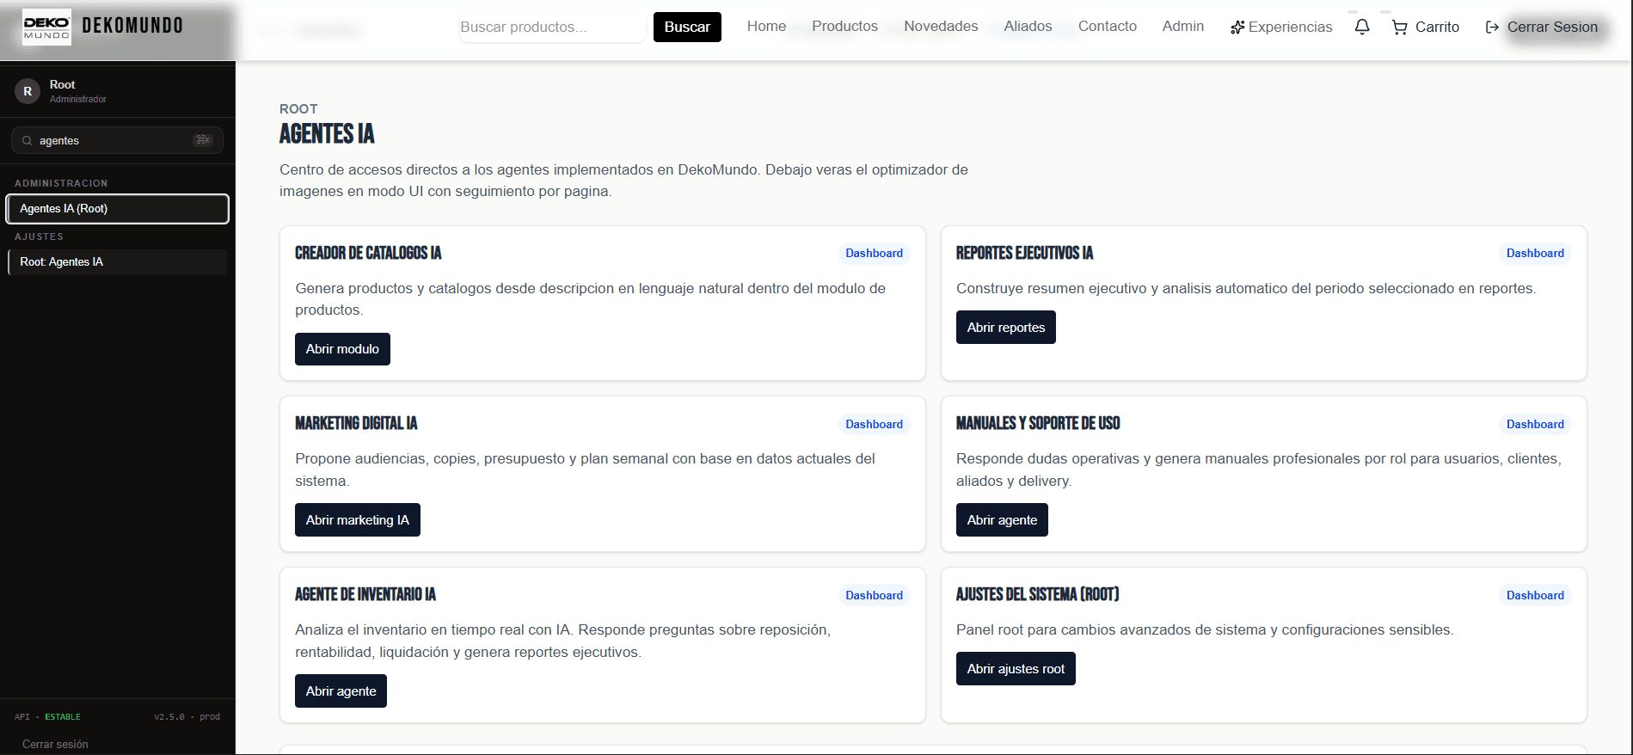Open Aliados in top navigation
Image resolution: width=1633 pixels, height=755 pixels.
tap(1028, 26)
